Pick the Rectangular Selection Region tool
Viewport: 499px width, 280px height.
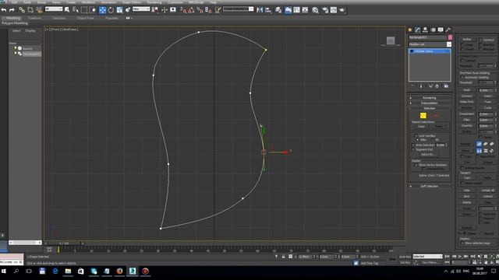(84, 10)
